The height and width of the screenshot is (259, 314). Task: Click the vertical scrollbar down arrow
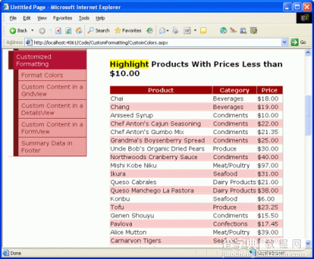[308, 243]
